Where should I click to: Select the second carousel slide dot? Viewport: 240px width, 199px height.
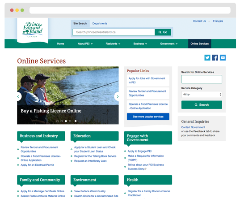62,121
